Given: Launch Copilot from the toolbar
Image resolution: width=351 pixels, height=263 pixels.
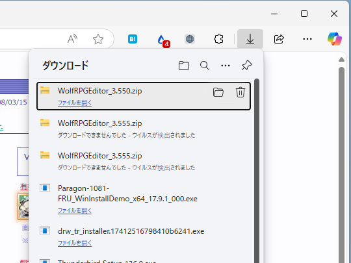Looking at the screenshot, I should click(335, 39).
